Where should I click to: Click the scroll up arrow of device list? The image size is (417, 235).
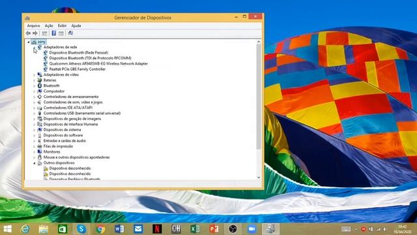(259, 42)
